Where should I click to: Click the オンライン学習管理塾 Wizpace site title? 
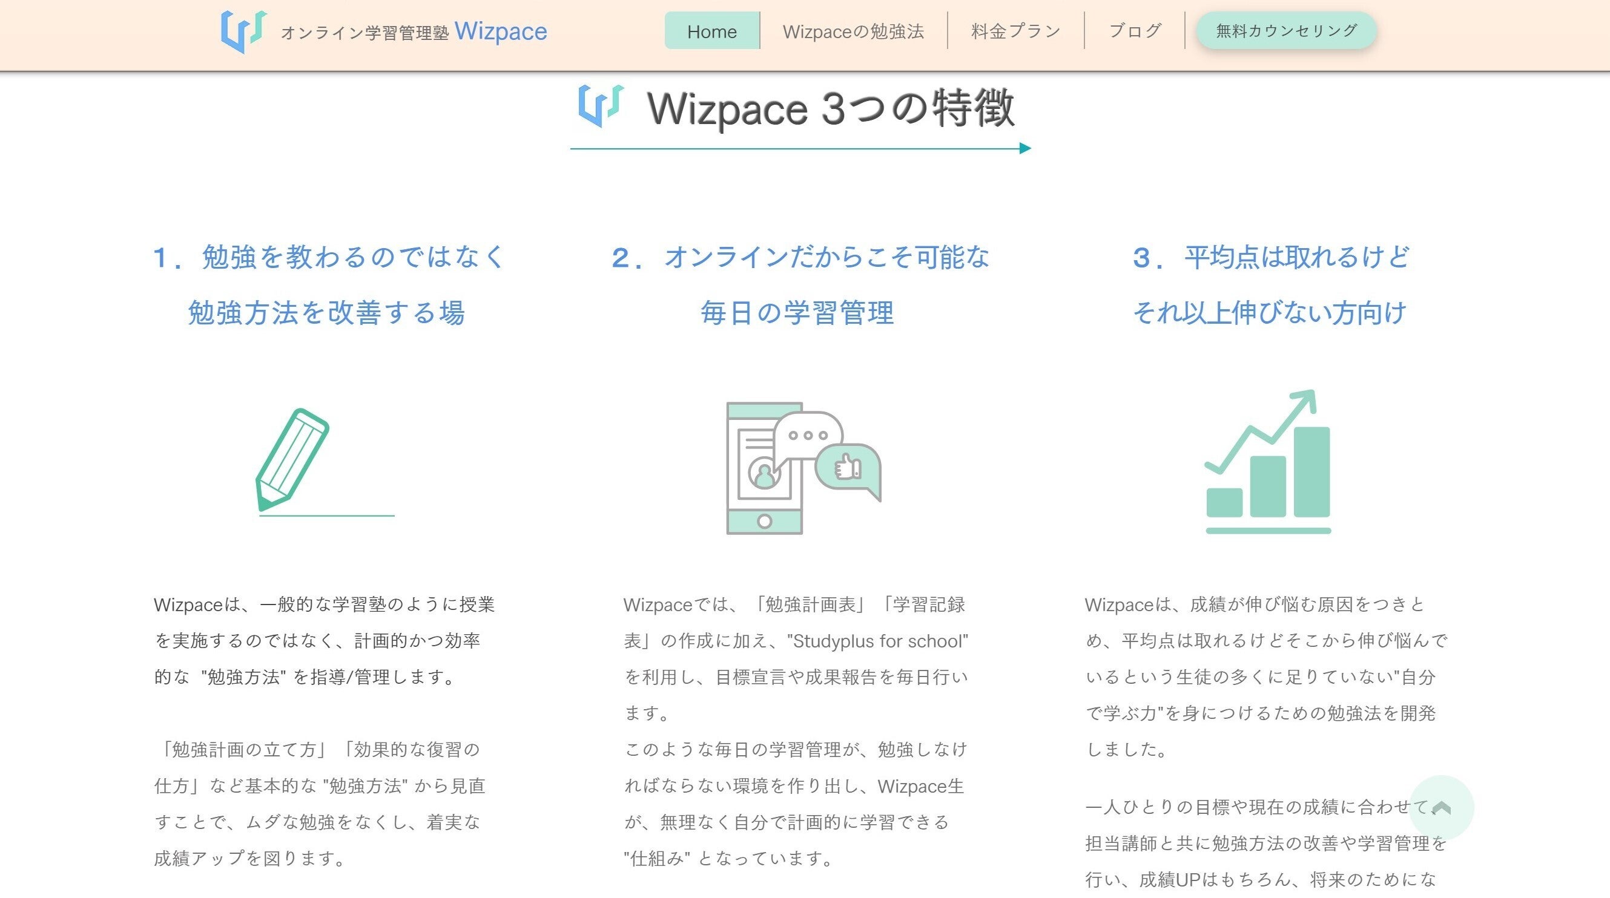pyautogui.click(x=414, y=32)
